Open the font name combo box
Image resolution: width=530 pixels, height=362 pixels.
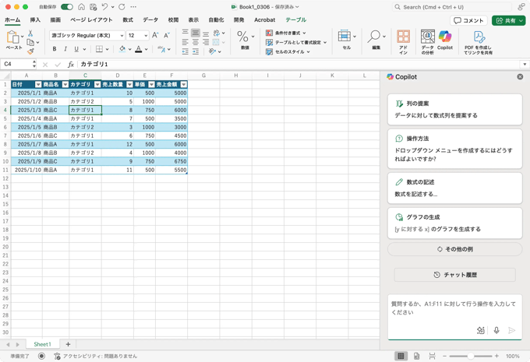click(x=87, y=35)
